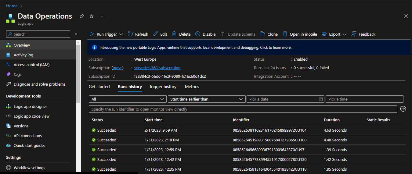Click the 4.63 Seconds duration cell
412x174 pixels.
335,130
